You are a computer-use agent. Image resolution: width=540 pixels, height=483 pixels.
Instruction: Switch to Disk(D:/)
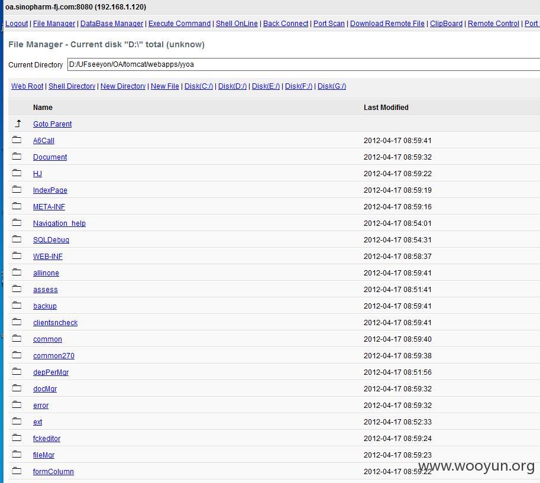pyautogui.click(x=232, y=86)
